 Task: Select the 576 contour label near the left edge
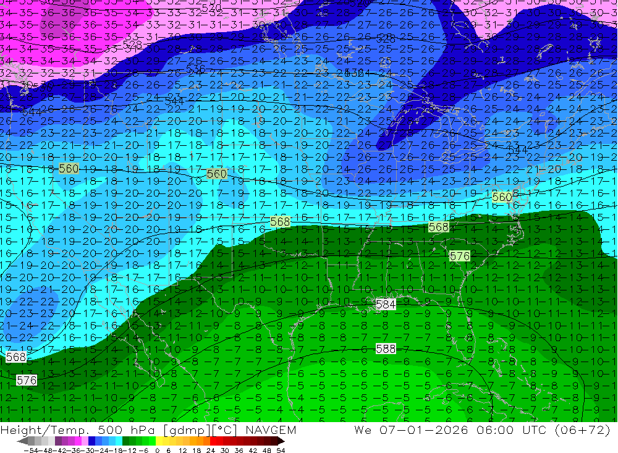(27, 381)
